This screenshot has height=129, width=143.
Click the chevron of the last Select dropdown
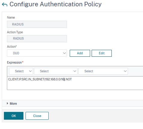[125, 71]
